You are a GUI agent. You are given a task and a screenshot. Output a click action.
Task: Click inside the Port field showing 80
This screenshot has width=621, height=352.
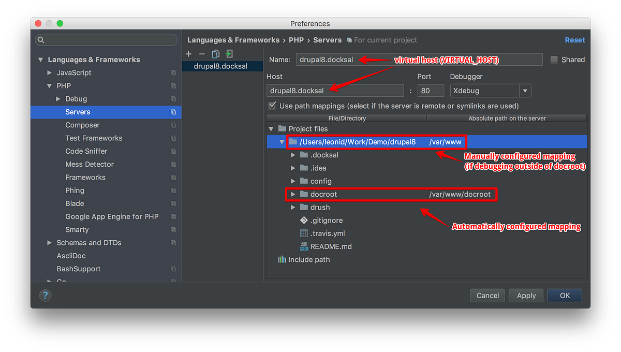[430, 90]
